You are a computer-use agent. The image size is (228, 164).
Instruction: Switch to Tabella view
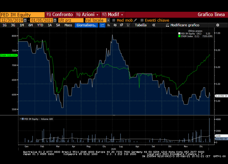(x=141, y=25)
